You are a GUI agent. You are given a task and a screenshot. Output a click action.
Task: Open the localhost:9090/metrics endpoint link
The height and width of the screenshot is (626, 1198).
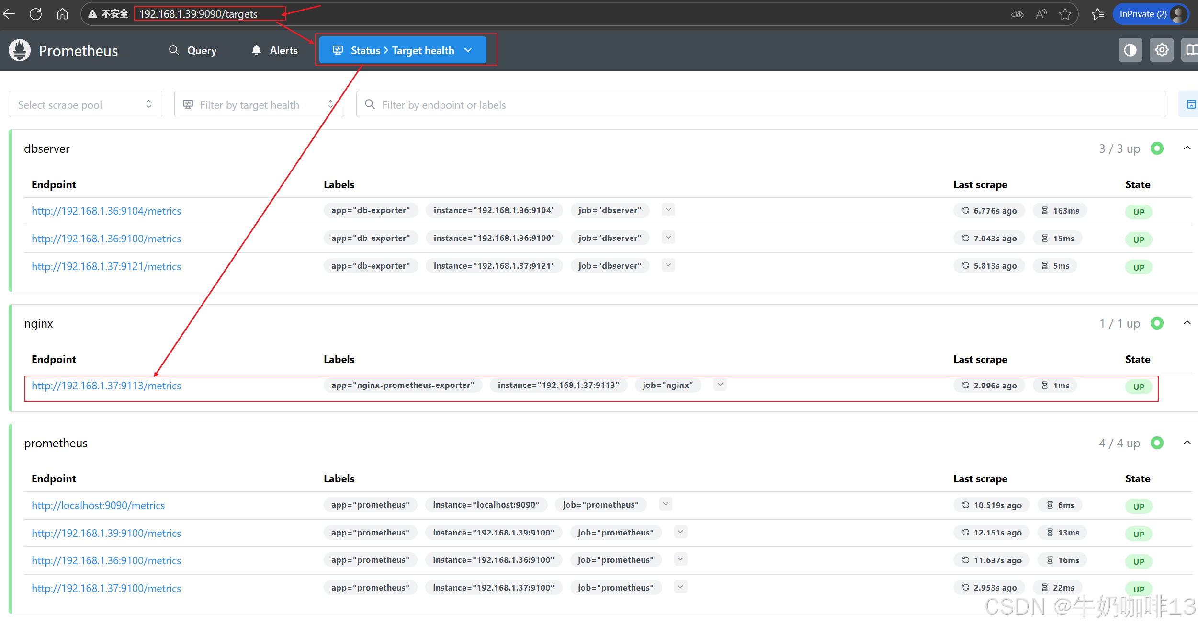tap(98, 505)
